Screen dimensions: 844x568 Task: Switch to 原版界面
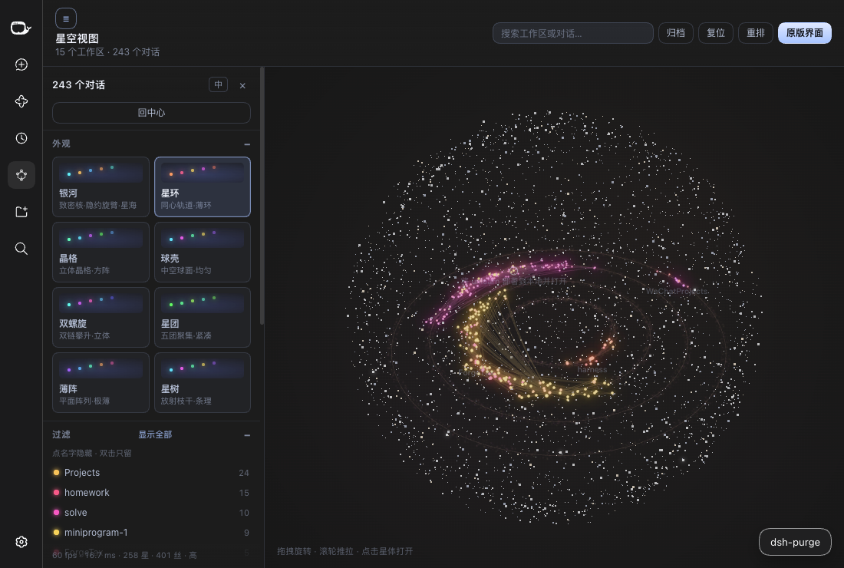(x=804, y=33)
